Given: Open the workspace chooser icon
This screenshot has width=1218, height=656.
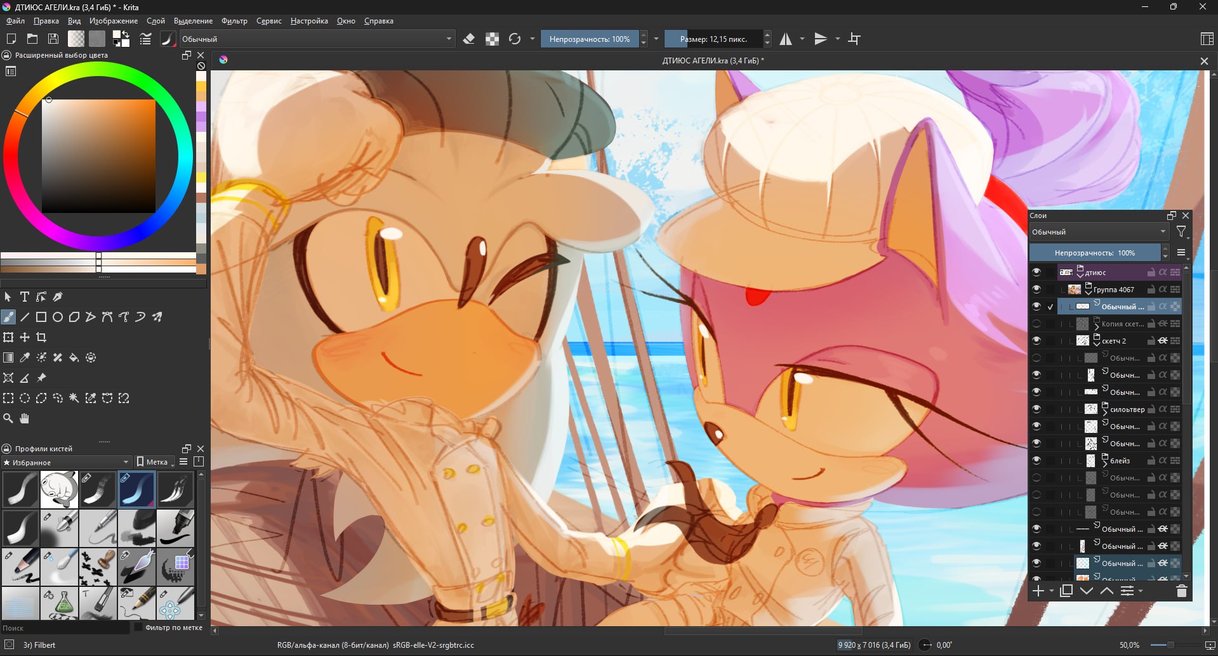Looking at the screenshot, I should click(x=1207, y=39).
